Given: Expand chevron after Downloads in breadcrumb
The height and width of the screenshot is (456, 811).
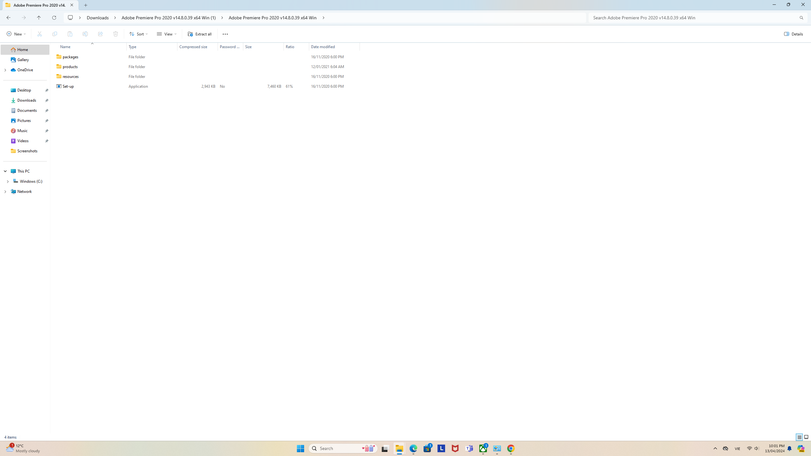Looking at the screenshot, I should [115, 18].
